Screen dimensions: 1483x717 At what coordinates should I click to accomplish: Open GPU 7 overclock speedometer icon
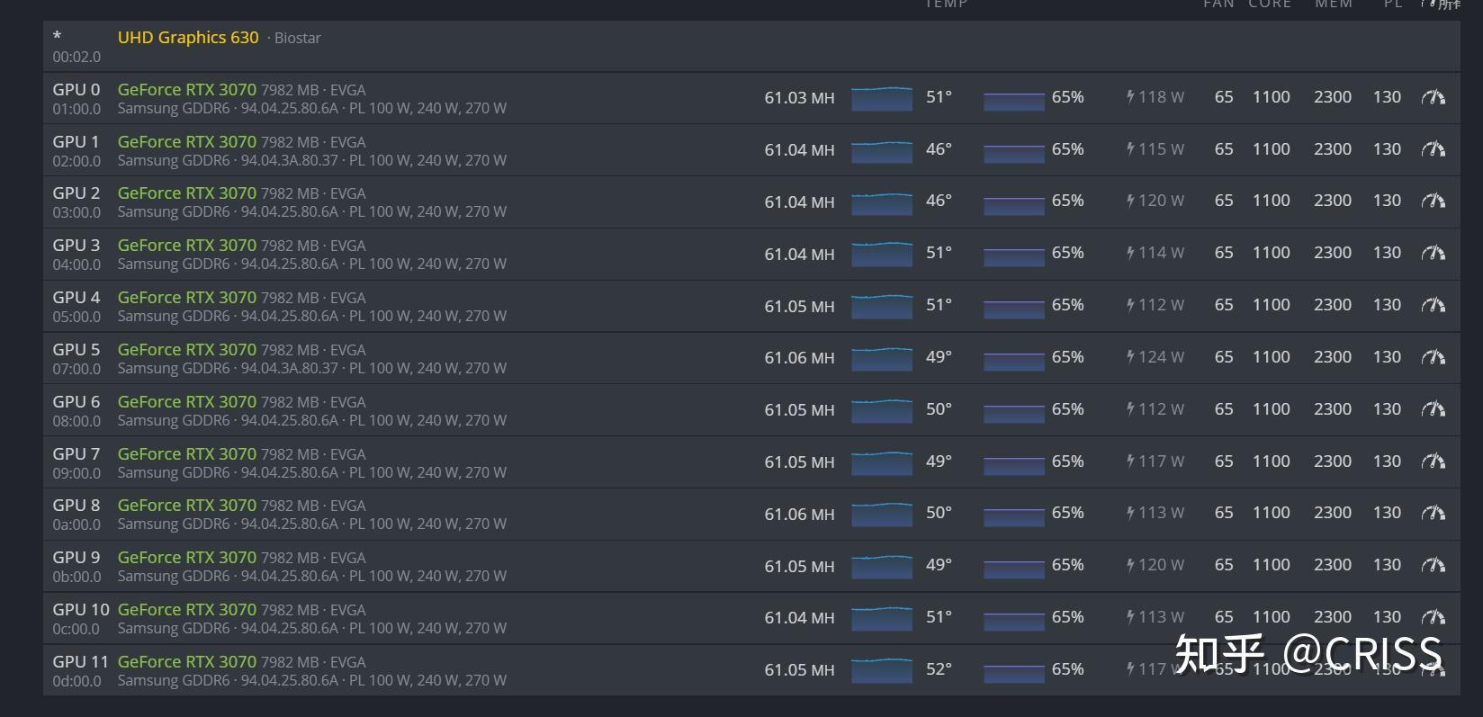pos(1433,462)
